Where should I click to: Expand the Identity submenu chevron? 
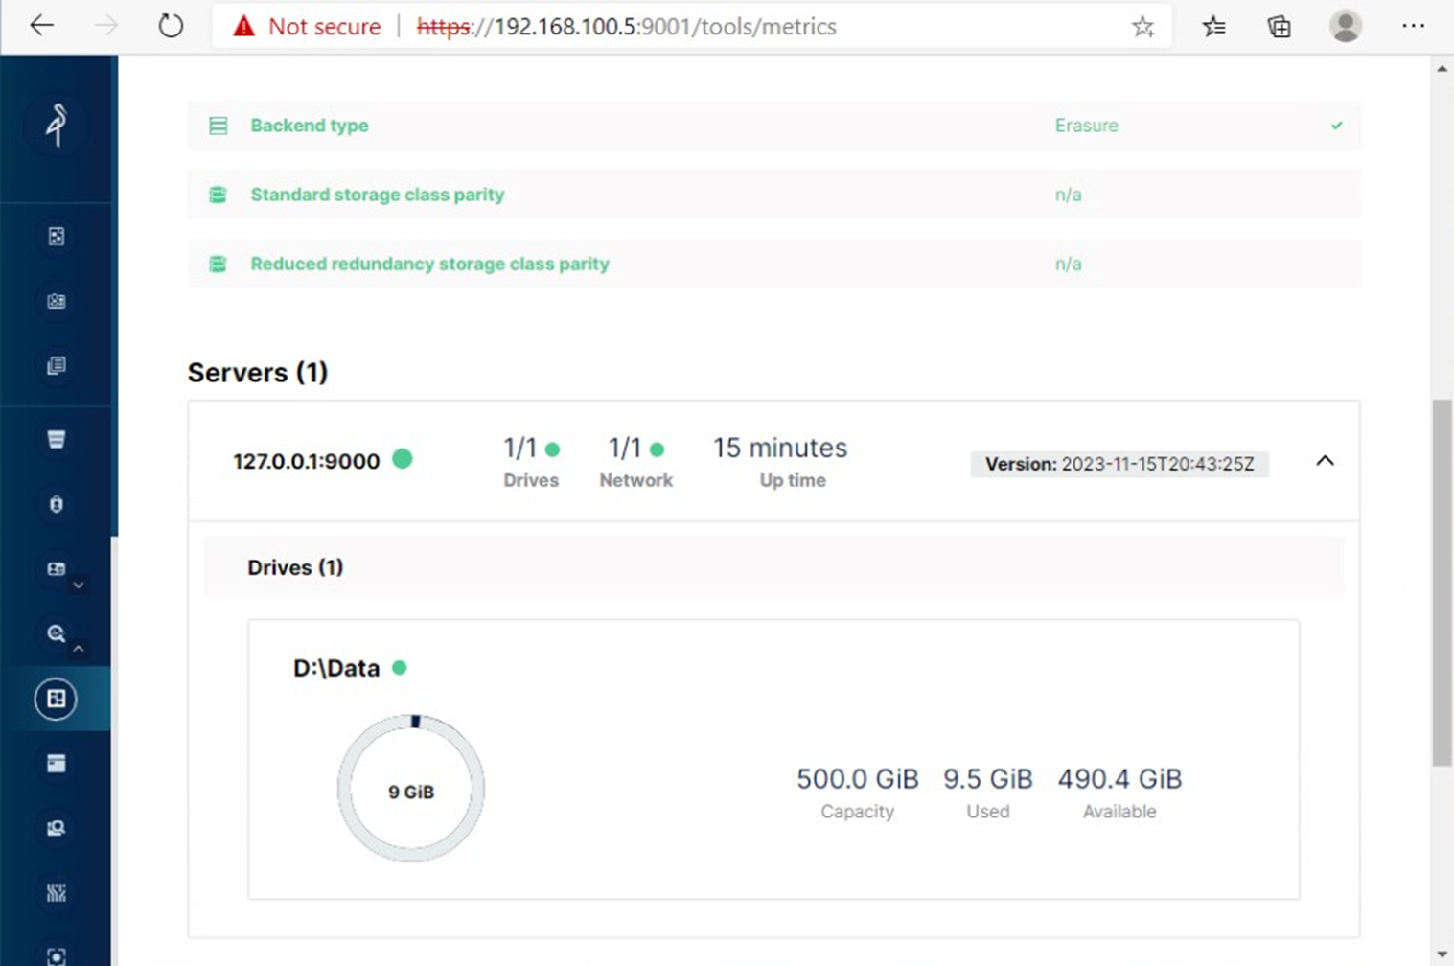coord(79,585)
